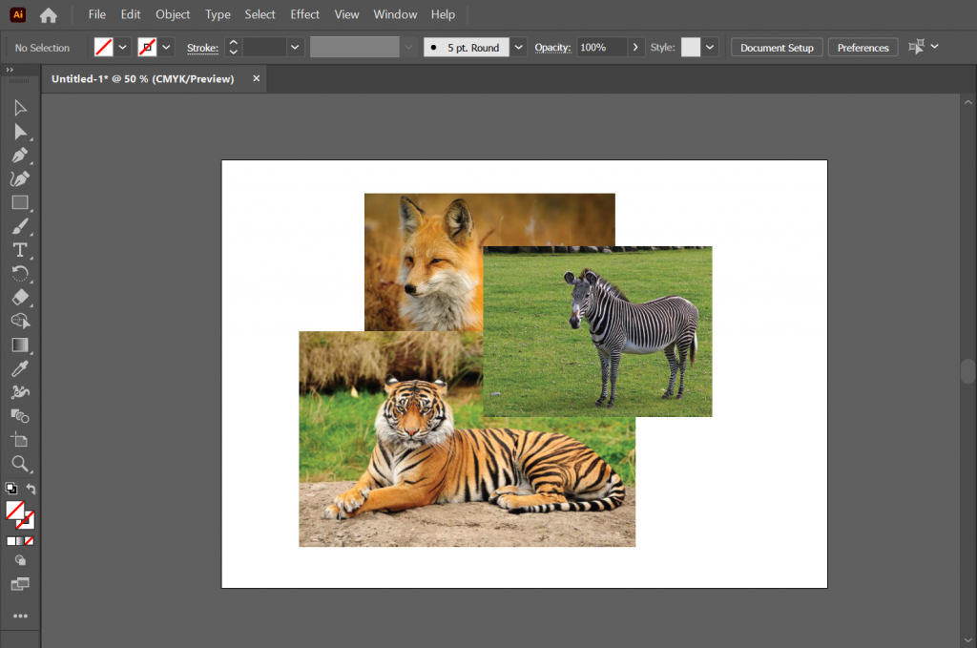Choose the Zoom tool

tap(20, 465)
